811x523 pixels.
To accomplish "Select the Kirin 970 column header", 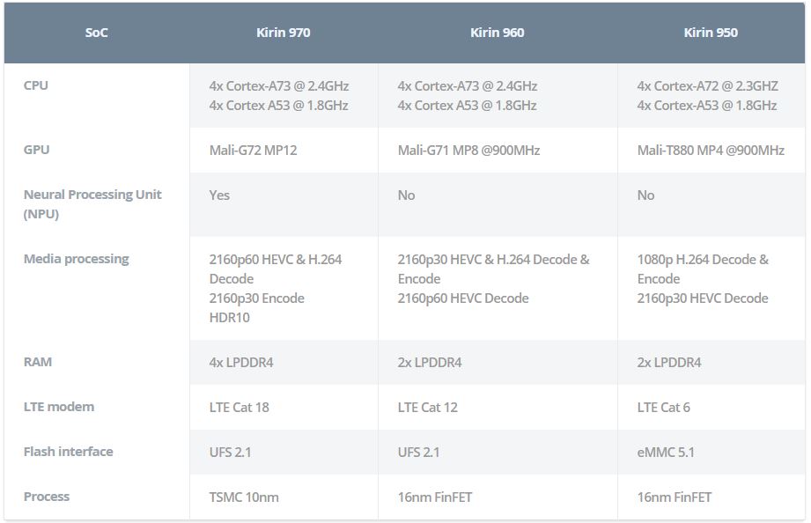I will click(x=284, y=33).
